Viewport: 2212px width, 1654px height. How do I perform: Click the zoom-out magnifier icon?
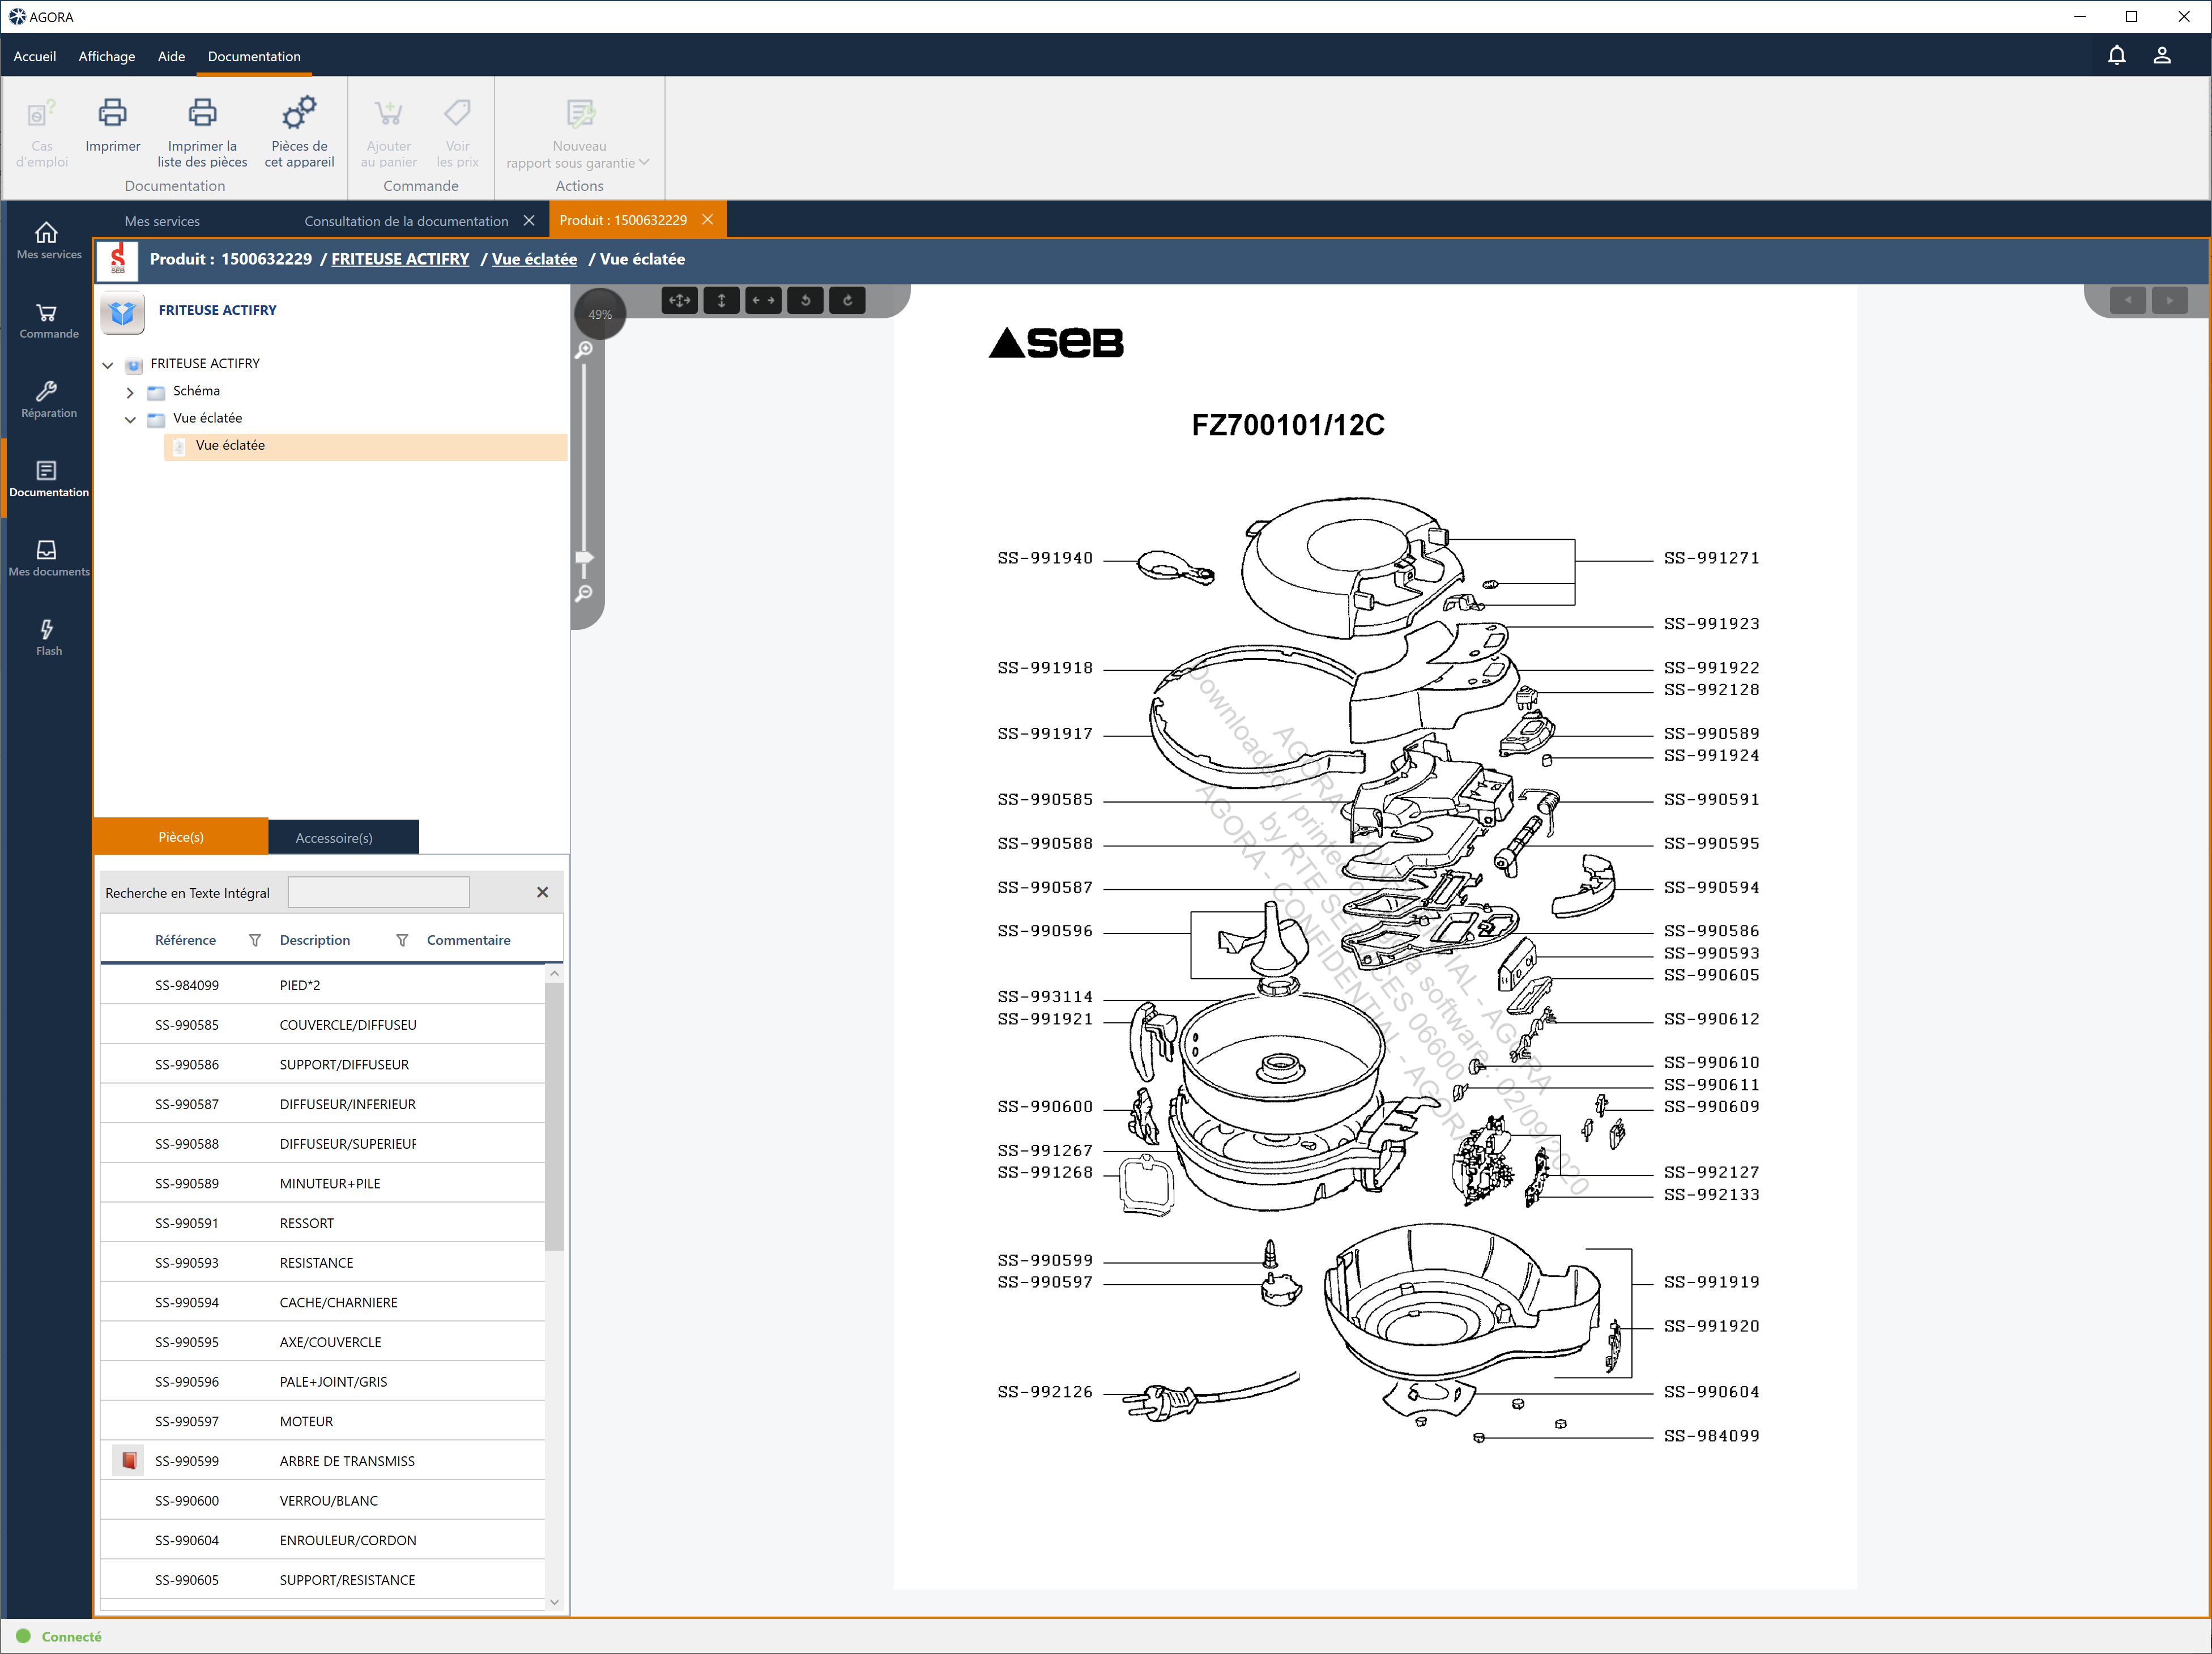point(584,594)
